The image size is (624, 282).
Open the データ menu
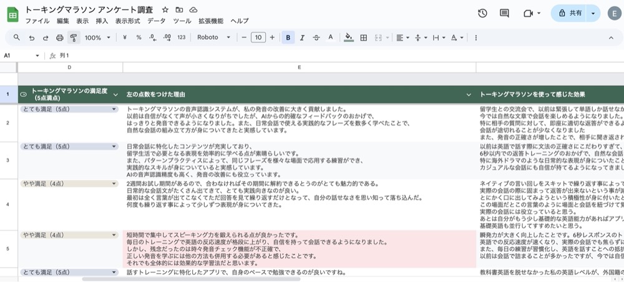(157, 21)
